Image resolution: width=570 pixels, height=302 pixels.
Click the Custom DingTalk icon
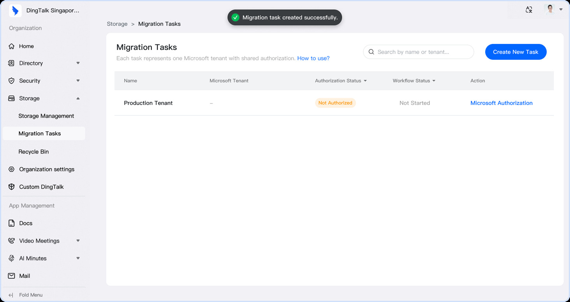point(12,187)
